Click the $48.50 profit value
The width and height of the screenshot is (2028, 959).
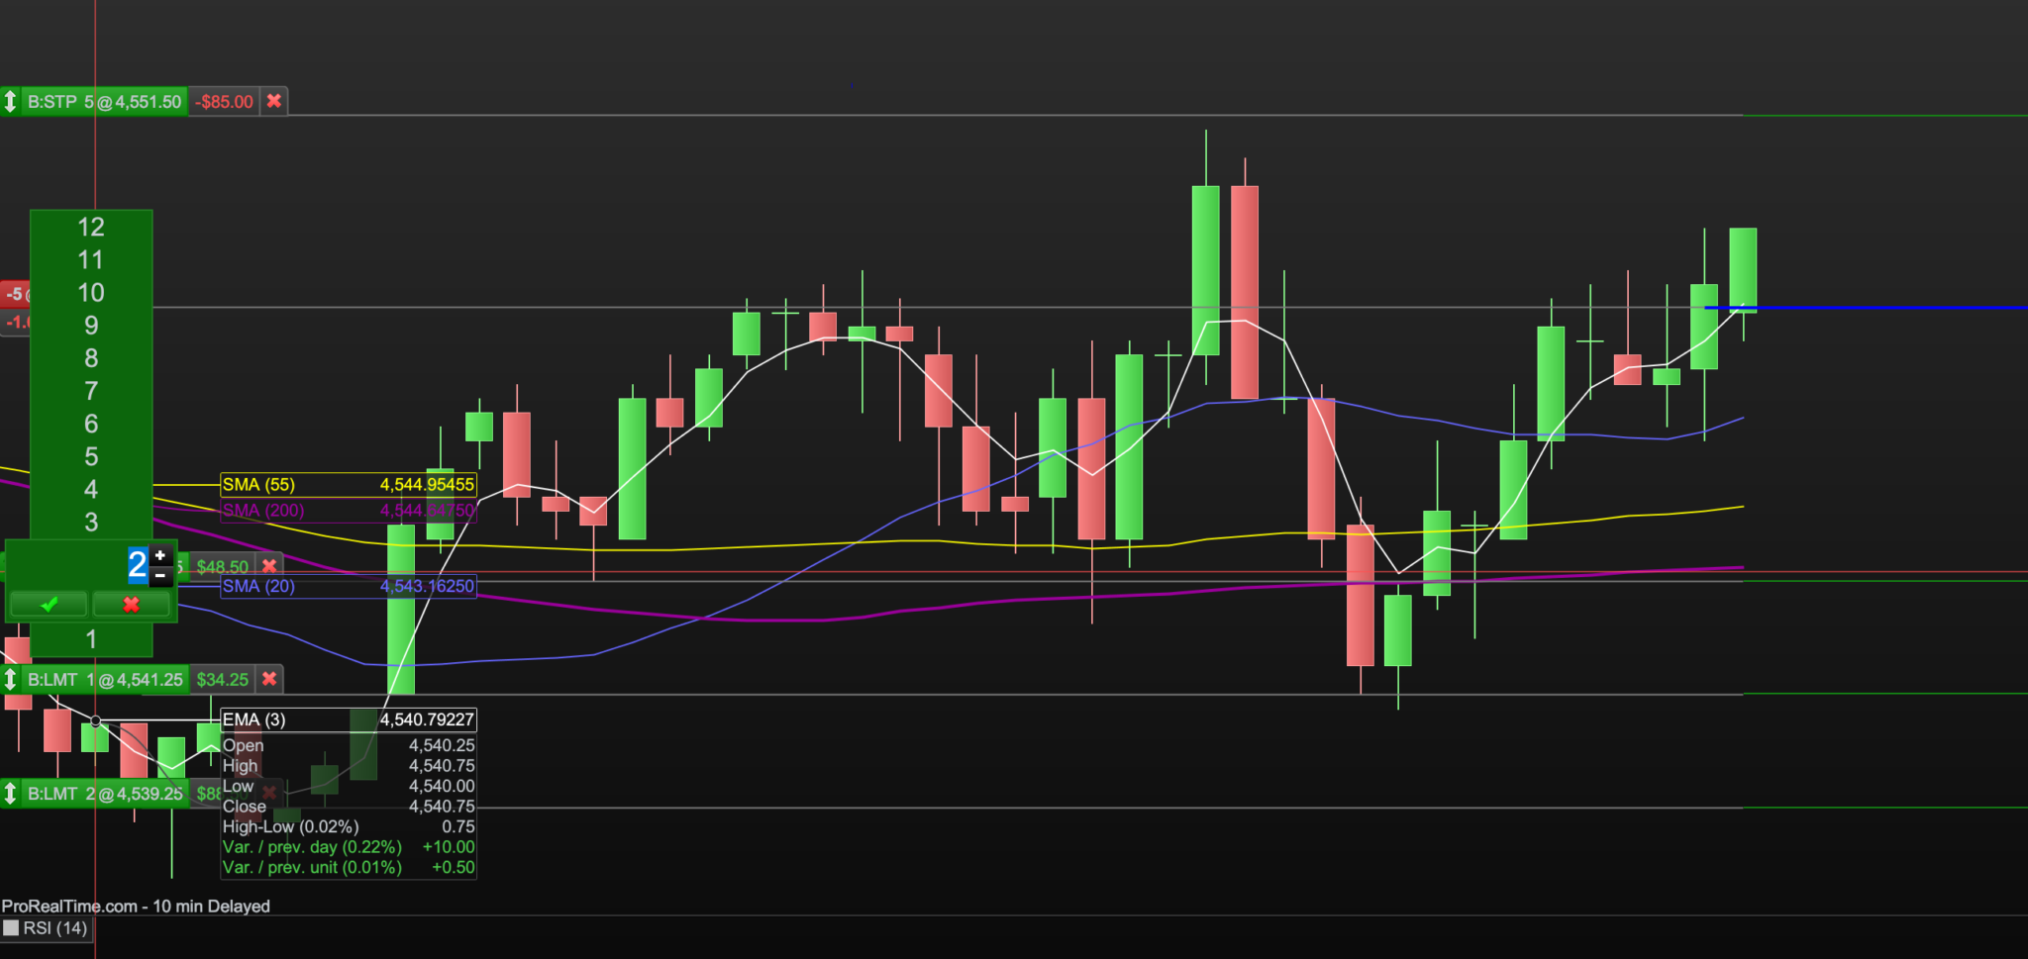click(222, 566)
